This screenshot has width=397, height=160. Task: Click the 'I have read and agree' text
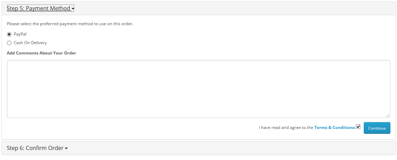(286, 128)
